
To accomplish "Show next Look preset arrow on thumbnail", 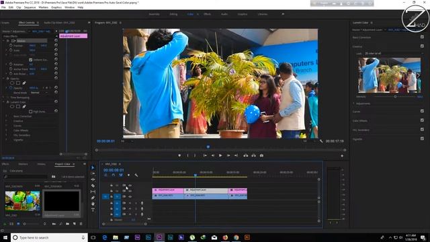I will (418, 76).
